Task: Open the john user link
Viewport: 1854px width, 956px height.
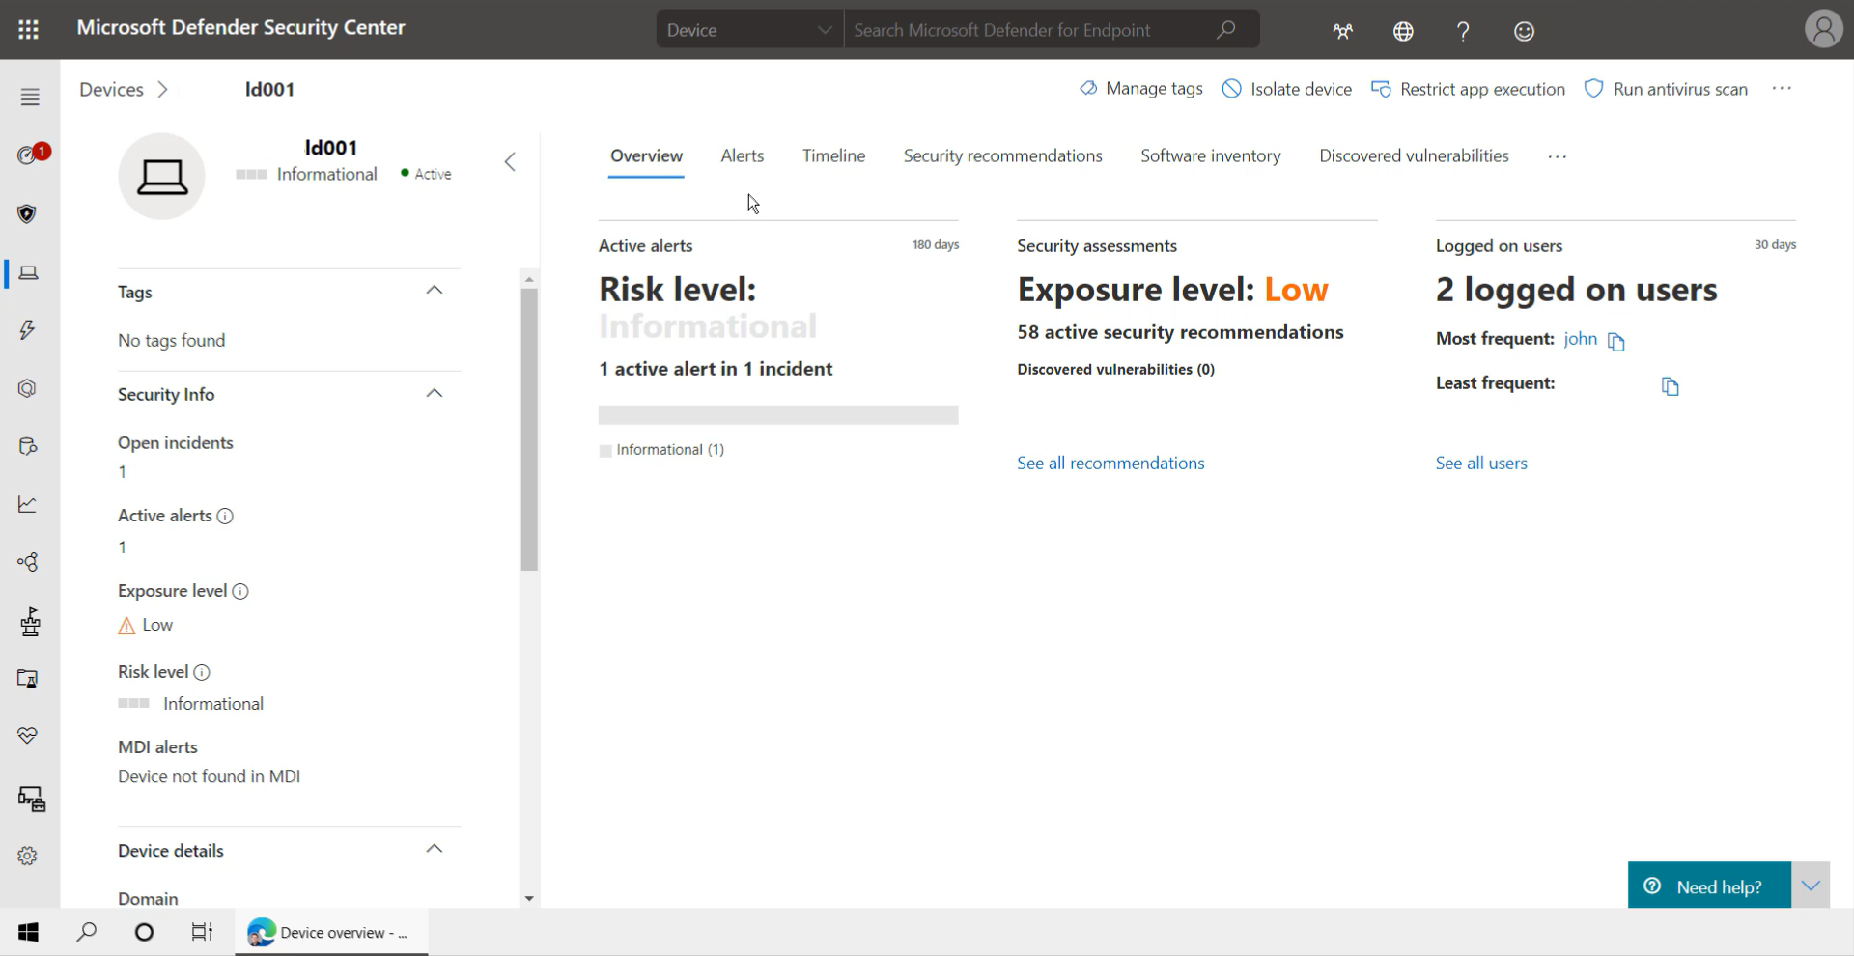Action: 1580,338
